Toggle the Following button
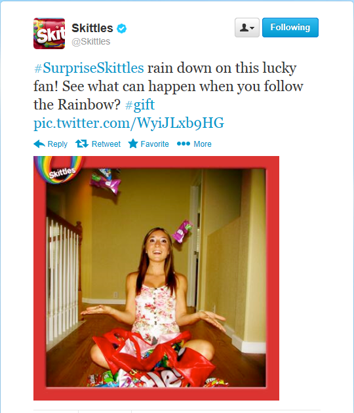Viewport: 354px width, 413px height. click(x=290, y=28)
